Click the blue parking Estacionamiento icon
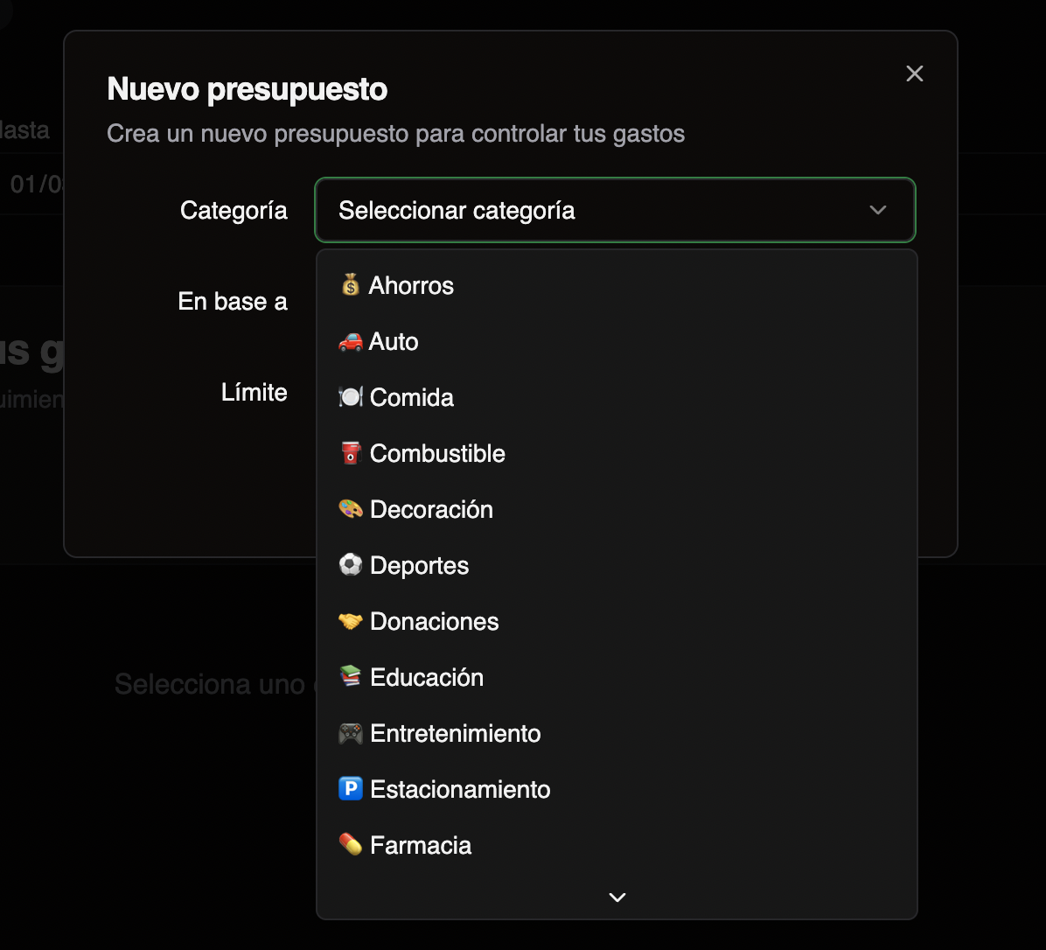 pos(350,789)
